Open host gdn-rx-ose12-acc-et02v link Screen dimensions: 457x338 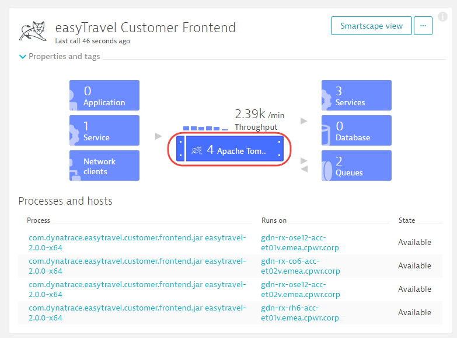click(301, 289)
